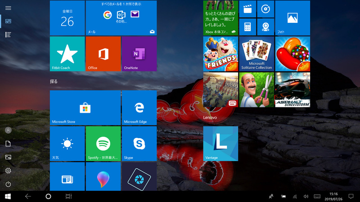Launch the Paint 3D tile
This screenshot has width=360, height=202.
point(103,176)
